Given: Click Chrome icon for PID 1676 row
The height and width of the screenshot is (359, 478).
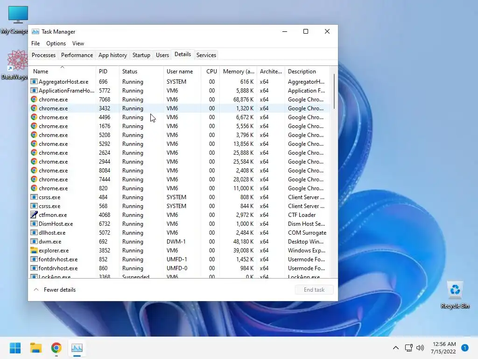Looking at the screenshot, I should click(x=34, y=126).
